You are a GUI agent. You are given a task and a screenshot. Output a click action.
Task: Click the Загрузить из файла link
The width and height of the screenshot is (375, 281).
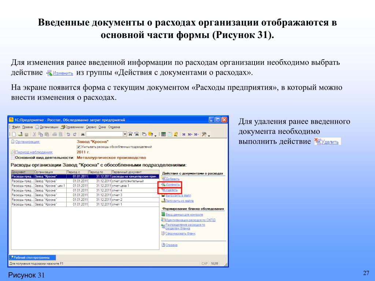[179, 201]
